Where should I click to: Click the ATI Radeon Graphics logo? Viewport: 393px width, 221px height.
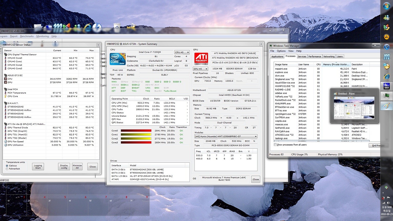[201, 59]
